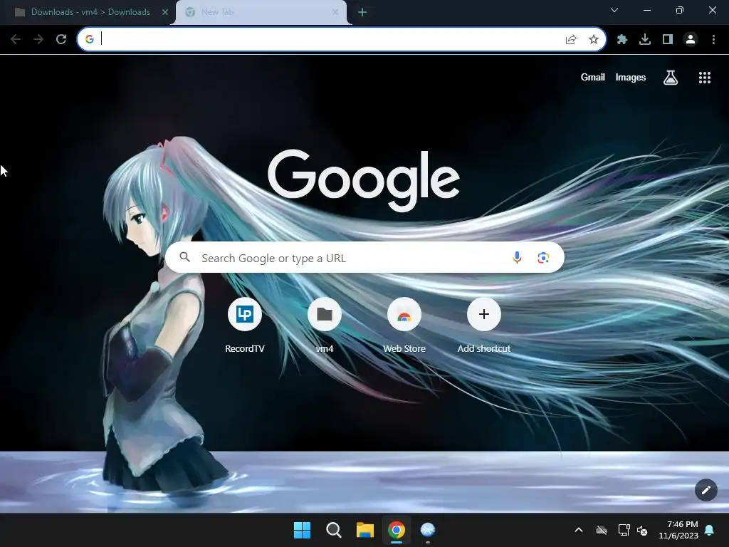This screenshot has width=729, height=547.
Task: Open the Chrome three-dot menu
Action: click(x=713, y=40)
